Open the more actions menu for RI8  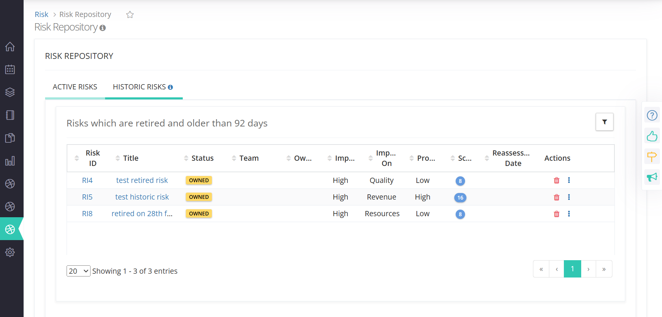pyautogui.click(x=569, y=214)
